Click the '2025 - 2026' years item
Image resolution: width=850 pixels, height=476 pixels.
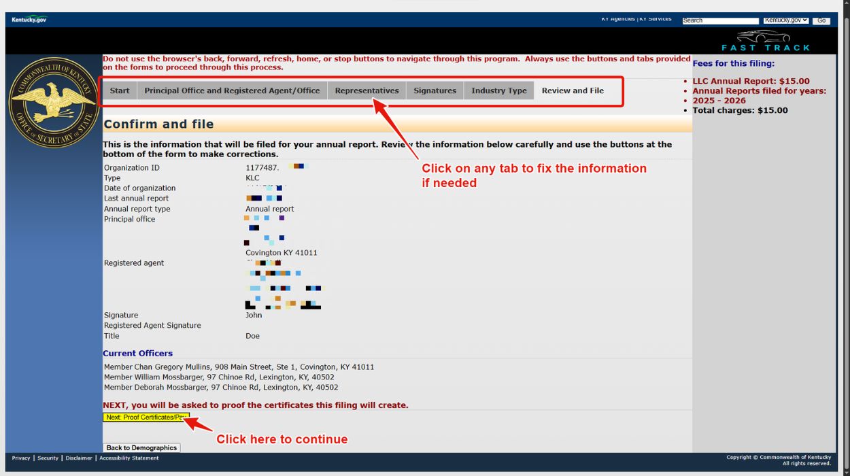(x=719, y=100)
